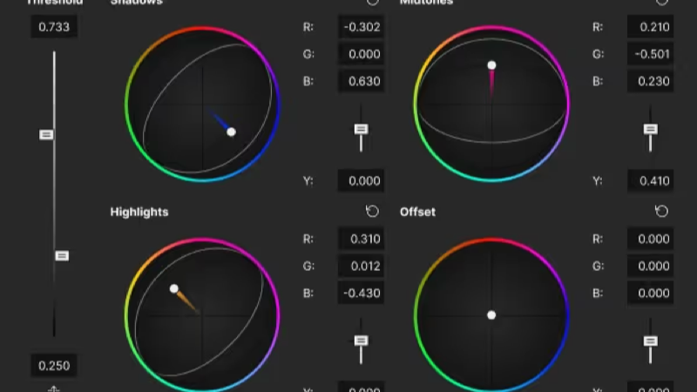Reset the Highlights color wheel
Image resolution: width=697 pixels, height=392 pixels.
point(372,211)
